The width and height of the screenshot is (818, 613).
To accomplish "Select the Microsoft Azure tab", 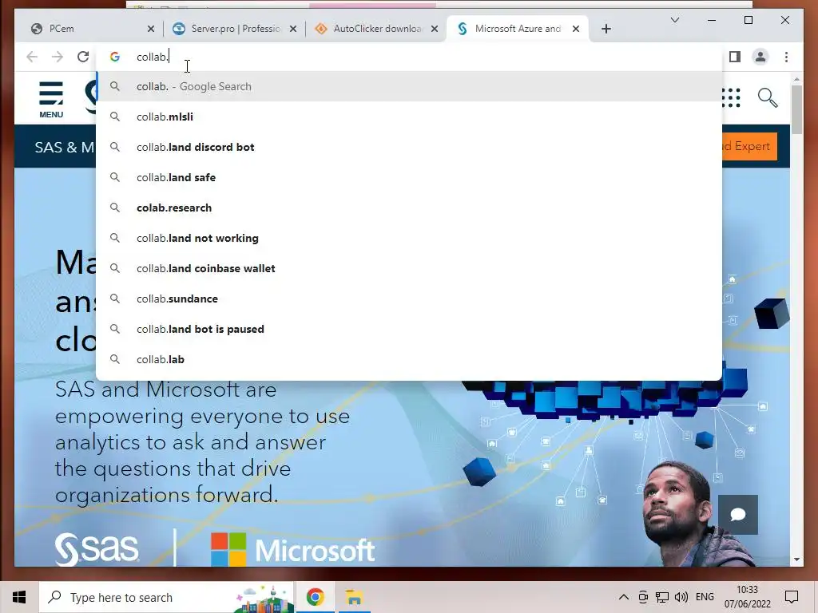I will pos(517,29).
